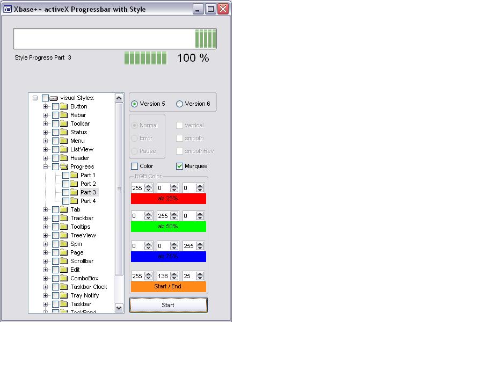Screen dimensions: 481x385
Task: Click the input field showing 25
Action: click(190, 276)
